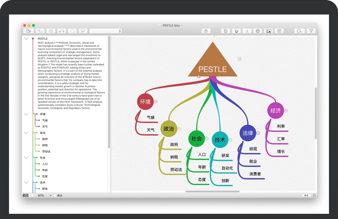Collapse the 政治 group in outline
The width and height of the screenshot is (338, 219).
(26, 133)
